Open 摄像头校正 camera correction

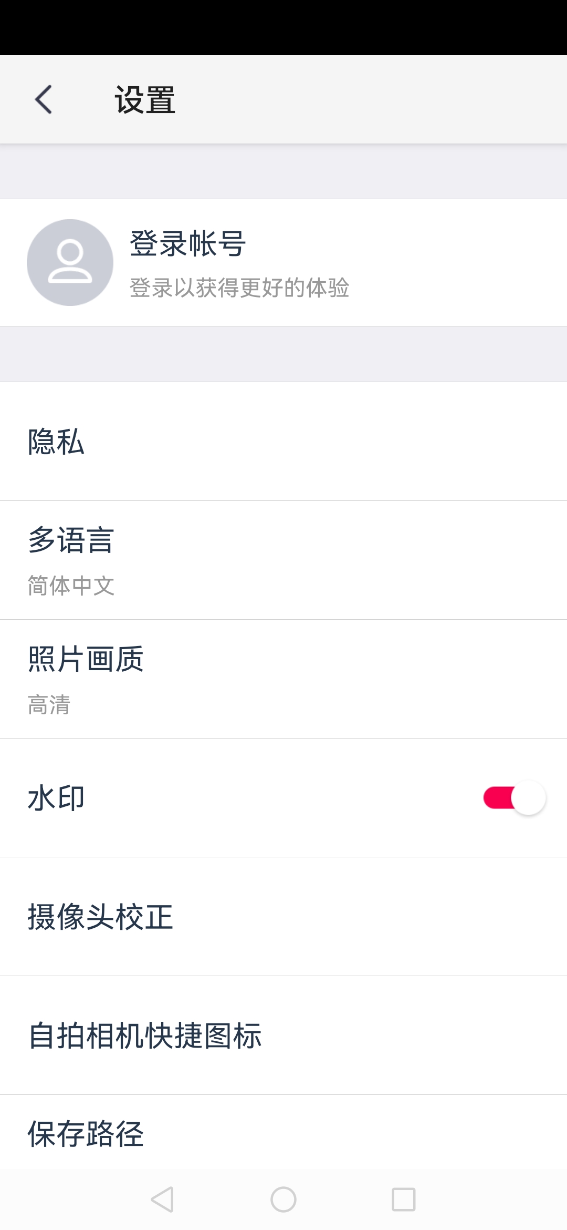tap(283, 917)
